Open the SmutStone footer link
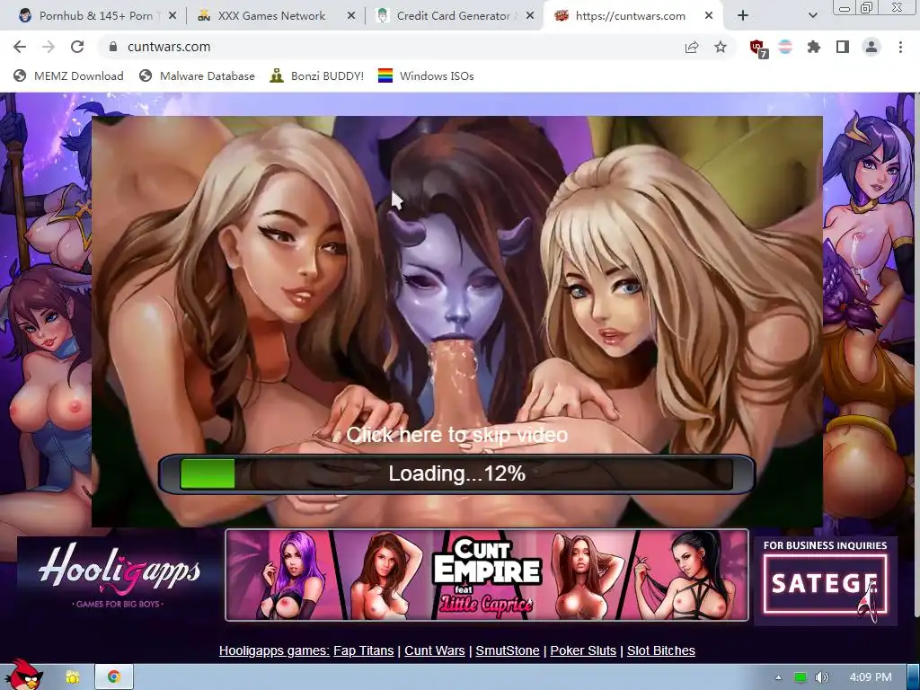 coord(508,650)
